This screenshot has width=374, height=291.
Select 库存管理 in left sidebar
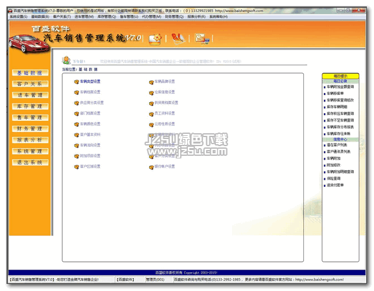tap(30, 106)
